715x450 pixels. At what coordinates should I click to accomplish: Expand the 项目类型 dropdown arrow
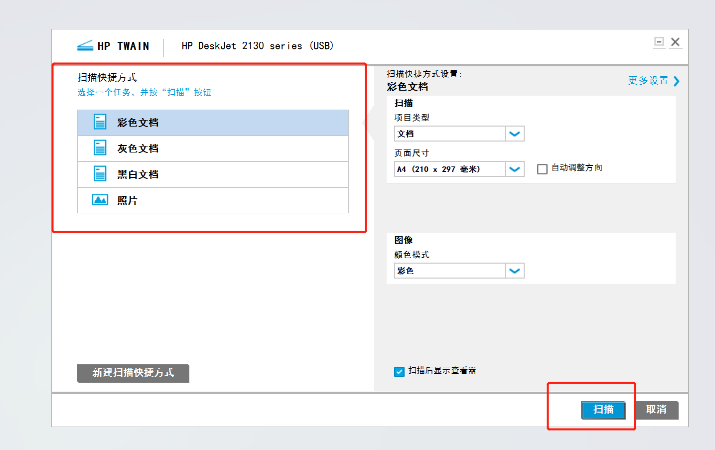click(x=515, y=134)
